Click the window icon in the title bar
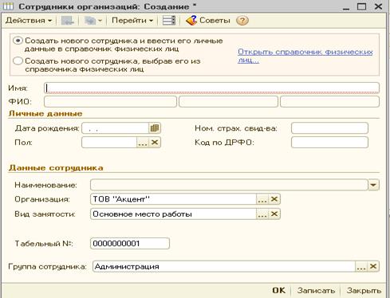Viewport: 390px width, 298px height. click(8, 6)
